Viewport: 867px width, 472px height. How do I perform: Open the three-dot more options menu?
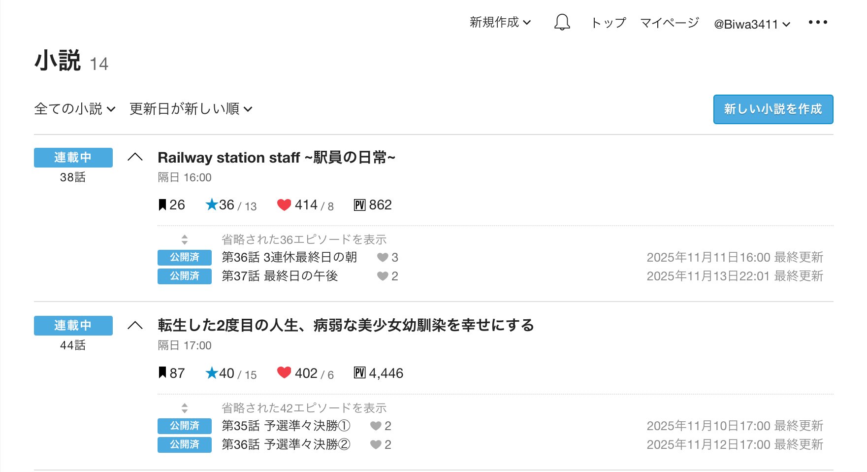coord(818,23)
